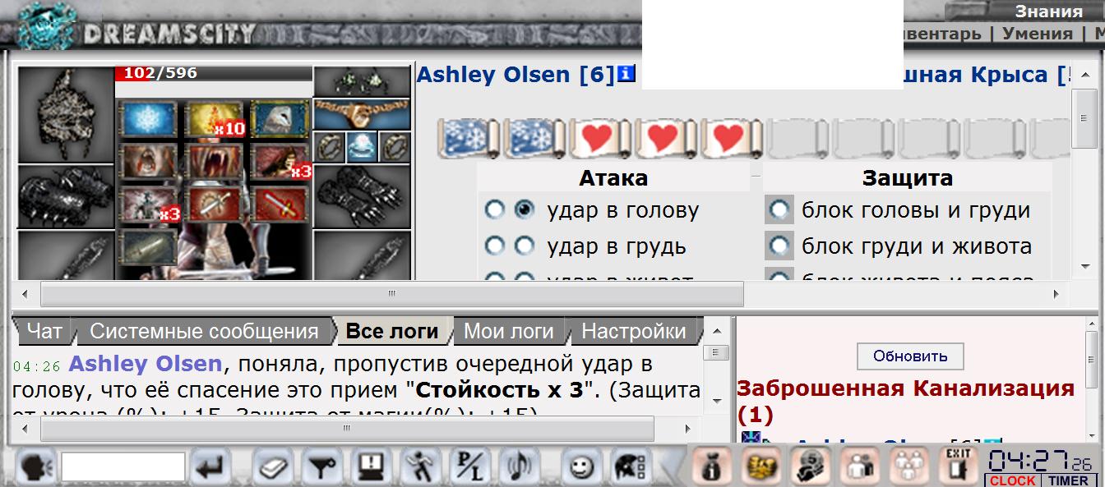This screenshot has width=1105, height=487.
Task: Click the red health bar showing 102/596
Action: [213, 73]
